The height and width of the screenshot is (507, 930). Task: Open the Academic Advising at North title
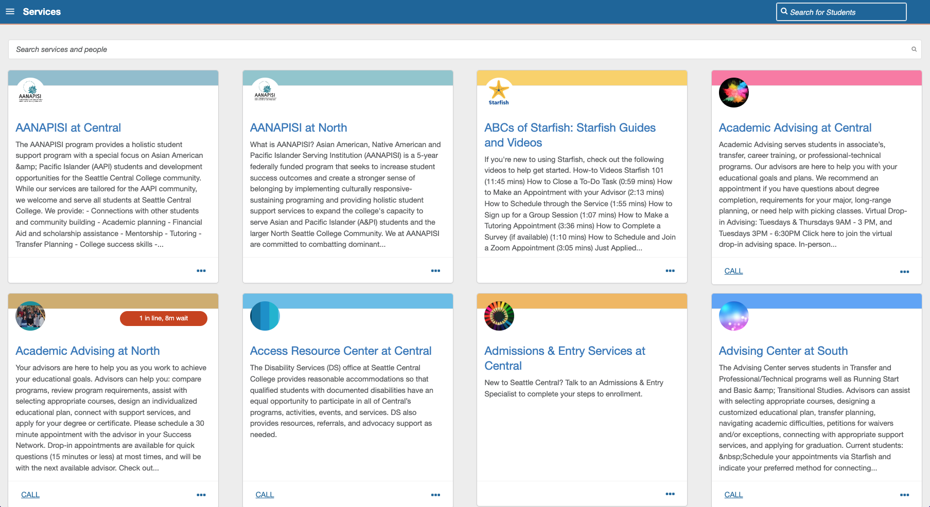pos(87,351)
